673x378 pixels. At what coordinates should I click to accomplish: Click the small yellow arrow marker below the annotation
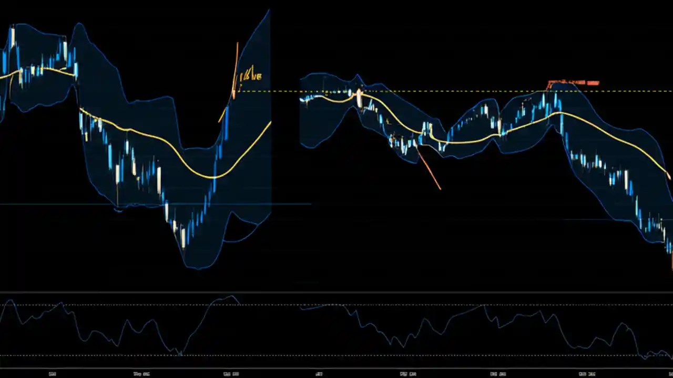click(x=242, y=84)
